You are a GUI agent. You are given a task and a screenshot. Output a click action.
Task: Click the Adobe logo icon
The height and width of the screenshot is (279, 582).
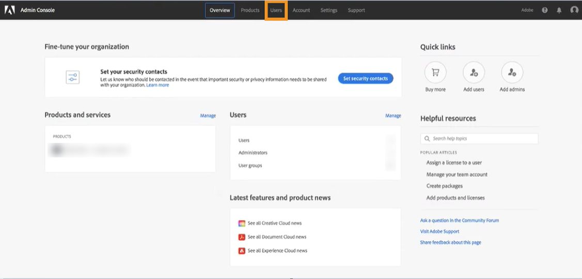coord(9,10)
